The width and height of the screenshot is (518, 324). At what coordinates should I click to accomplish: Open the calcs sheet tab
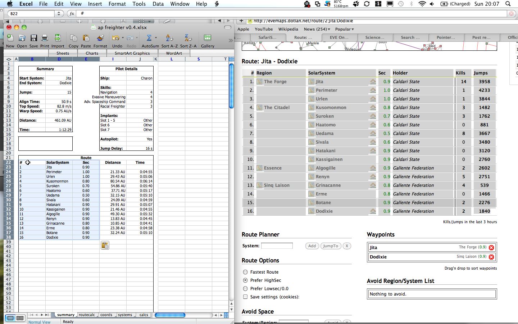[144, 315]
